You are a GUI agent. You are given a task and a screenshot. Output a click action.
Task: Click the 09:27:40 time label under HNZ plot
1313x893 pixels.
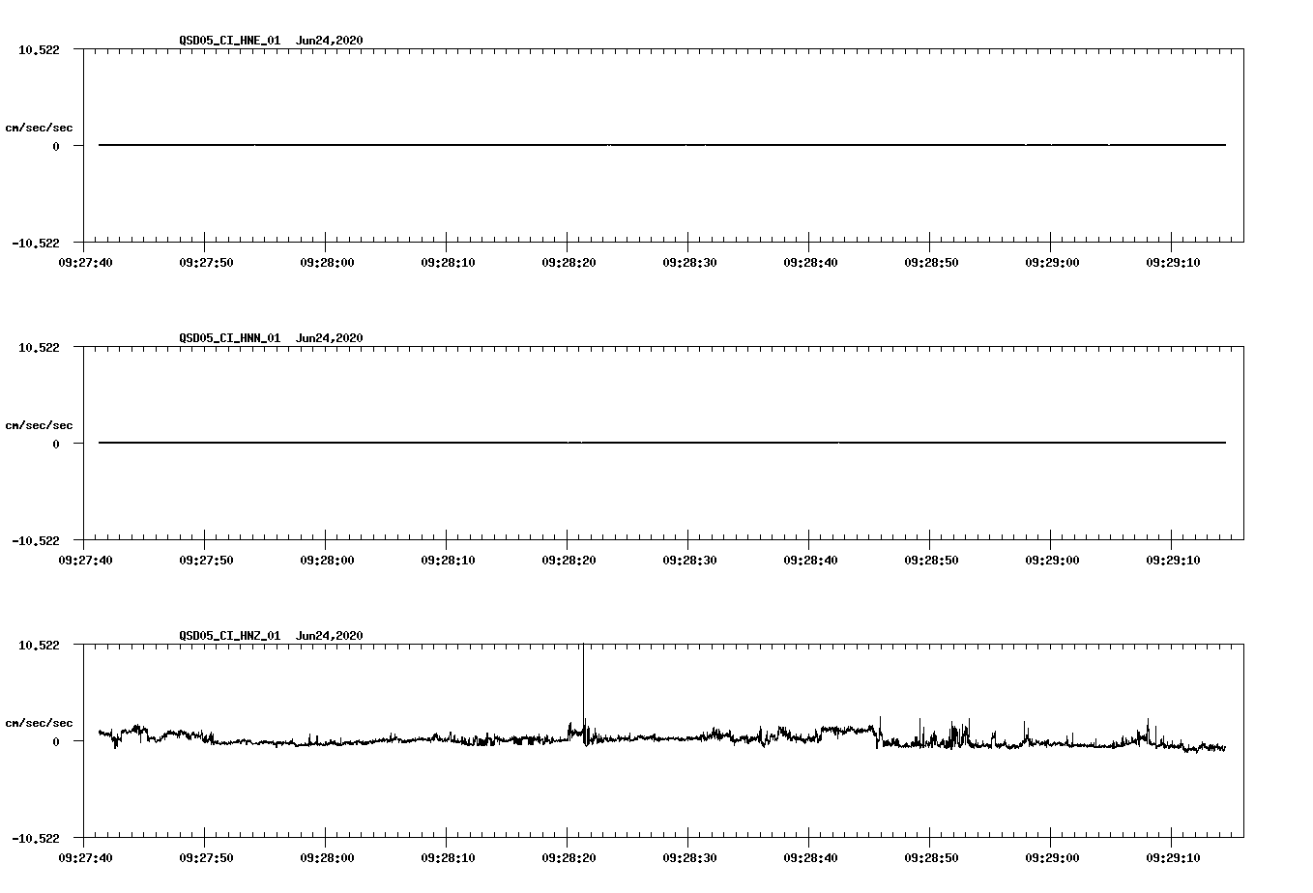[85, 858]
